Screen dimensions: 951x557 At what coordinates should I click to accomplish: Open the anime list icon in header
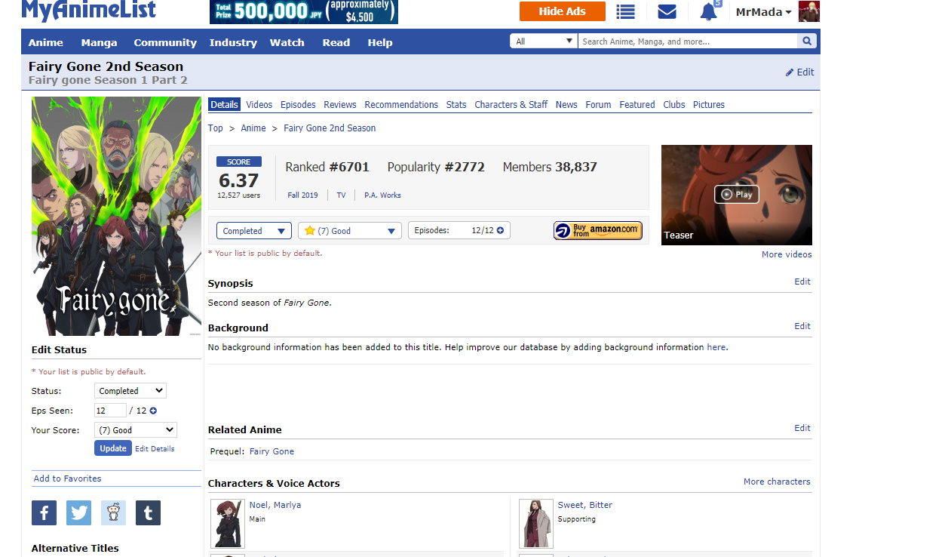[x=625, y=11]
